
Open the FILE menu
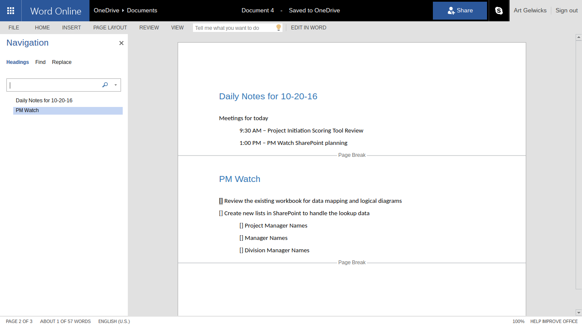click(x=14, y=28)
